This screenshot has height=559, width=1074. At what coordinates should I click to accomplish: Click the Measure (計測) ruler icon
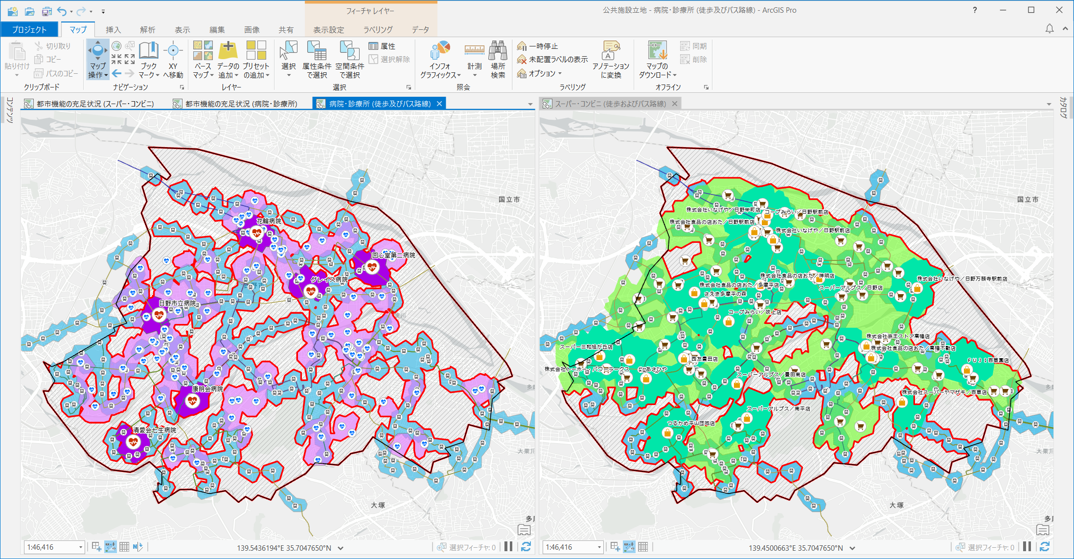[x=474, y=51]
